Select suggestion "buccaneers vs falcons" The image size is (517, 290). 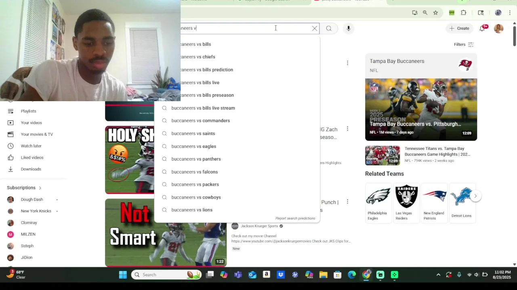click(x=237, y=172)
